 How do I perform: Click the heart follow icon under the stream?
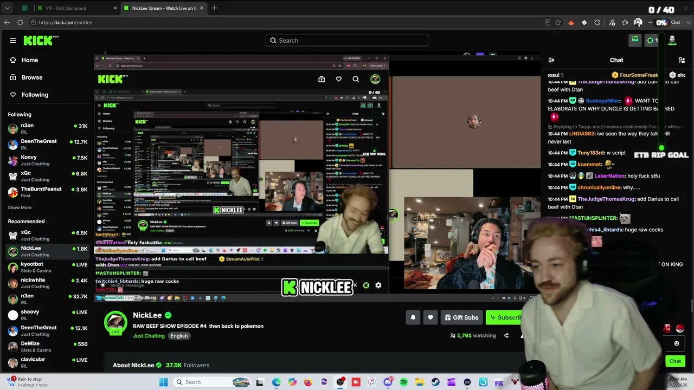pos(430,317)
